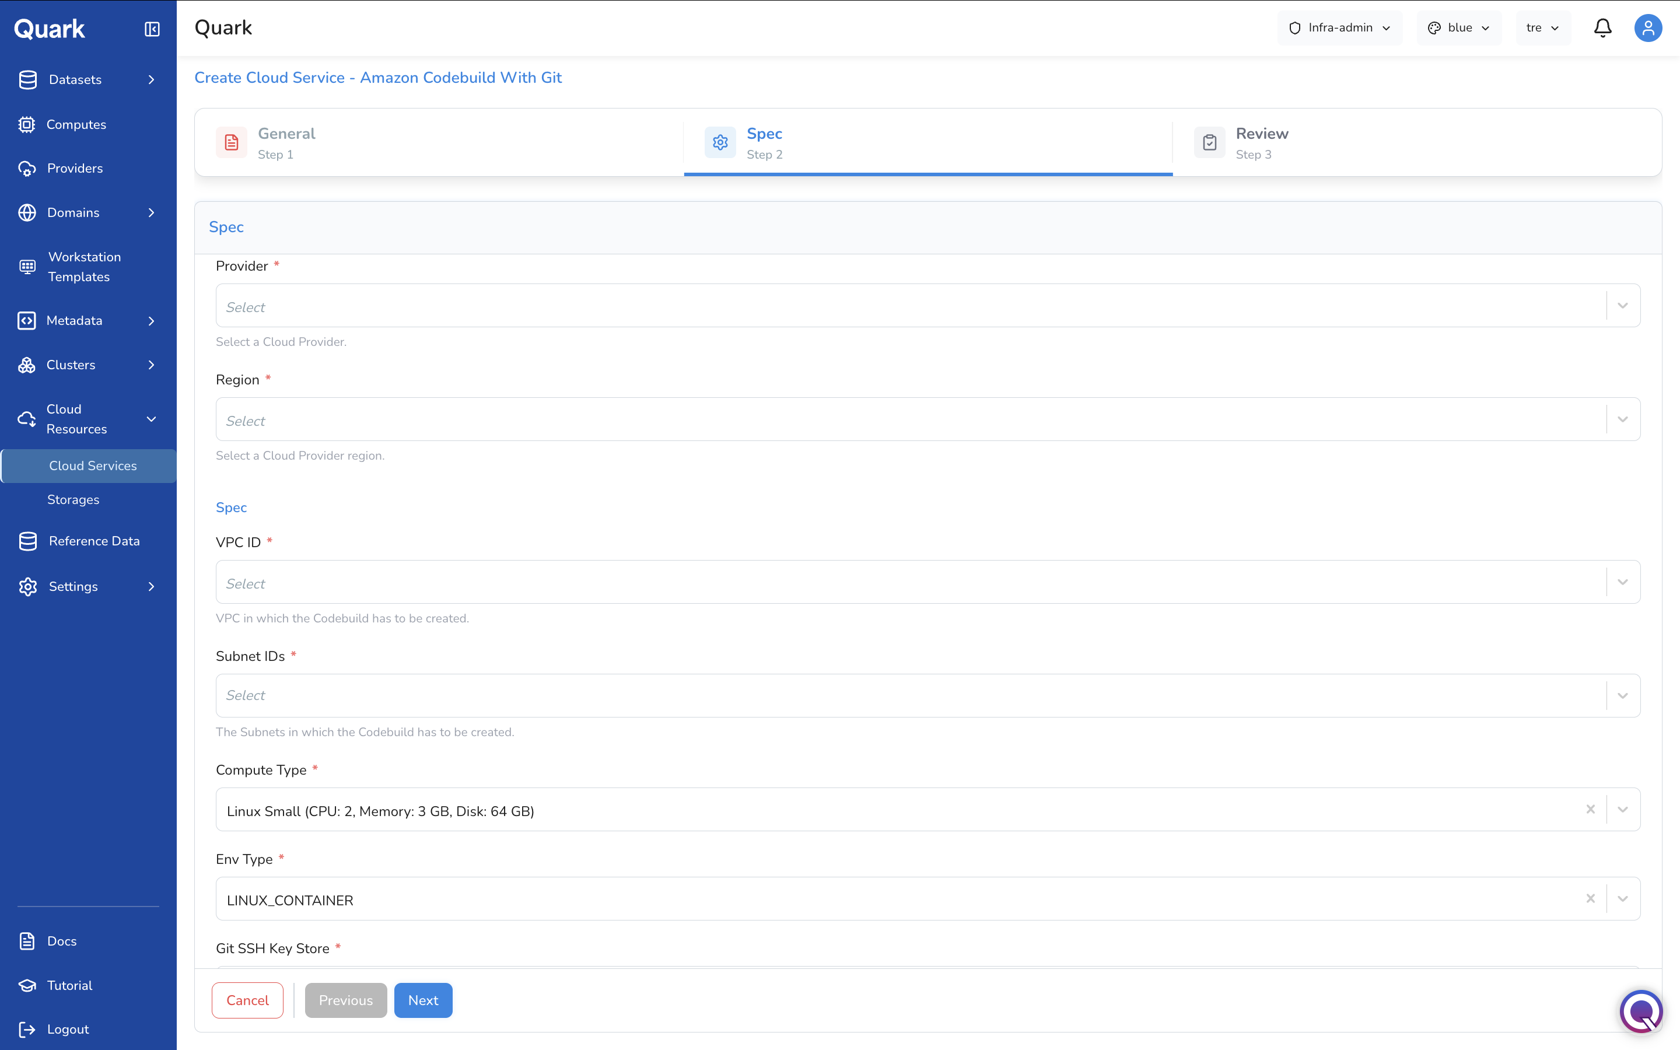Open the Infra-admin role dropdown
1680x1050 pixels.
tap(1340, 28)
